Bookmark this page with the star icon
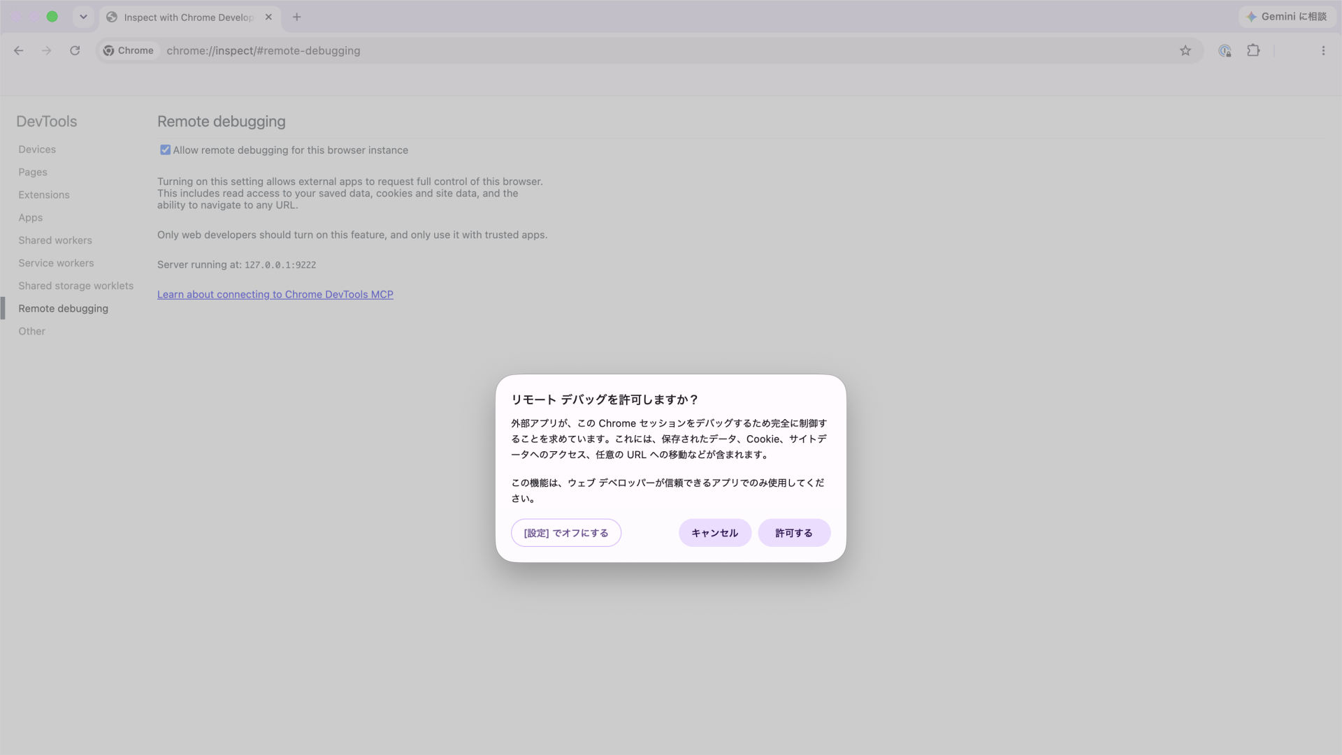 coord(1185,50)
